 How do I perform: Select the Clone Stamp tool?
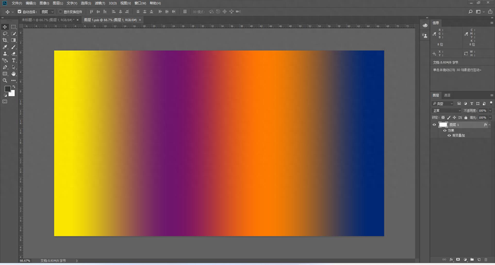pyautogui.click(x=5, y=54)
